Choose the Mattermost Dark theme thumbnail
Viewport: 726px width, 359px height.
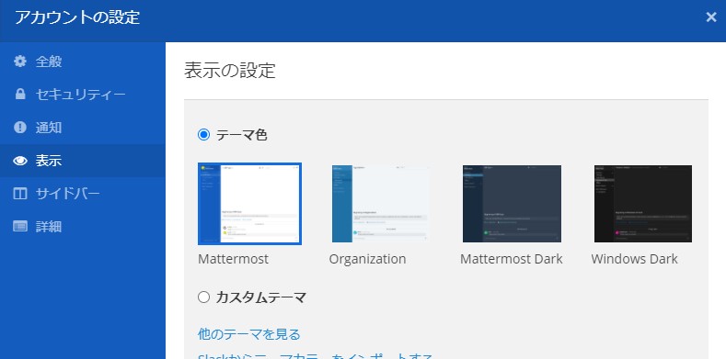[512, 204]
